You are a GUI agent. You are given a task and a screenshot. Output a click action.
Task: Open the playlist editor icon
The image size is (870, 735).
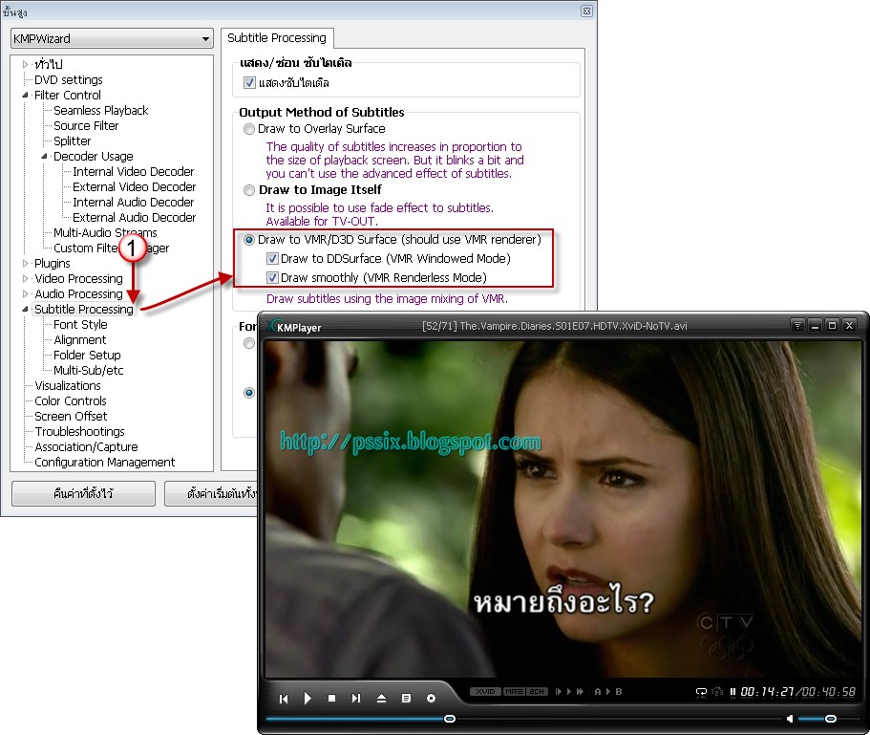406,699
